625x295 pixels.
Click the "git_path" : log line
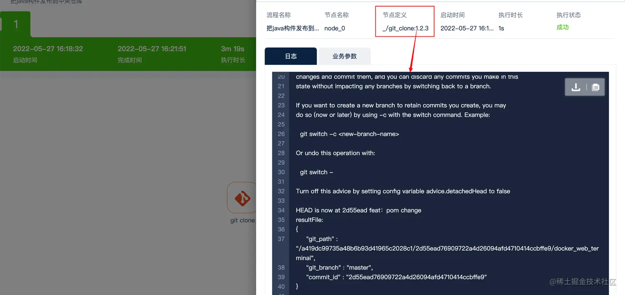[322, 239]
